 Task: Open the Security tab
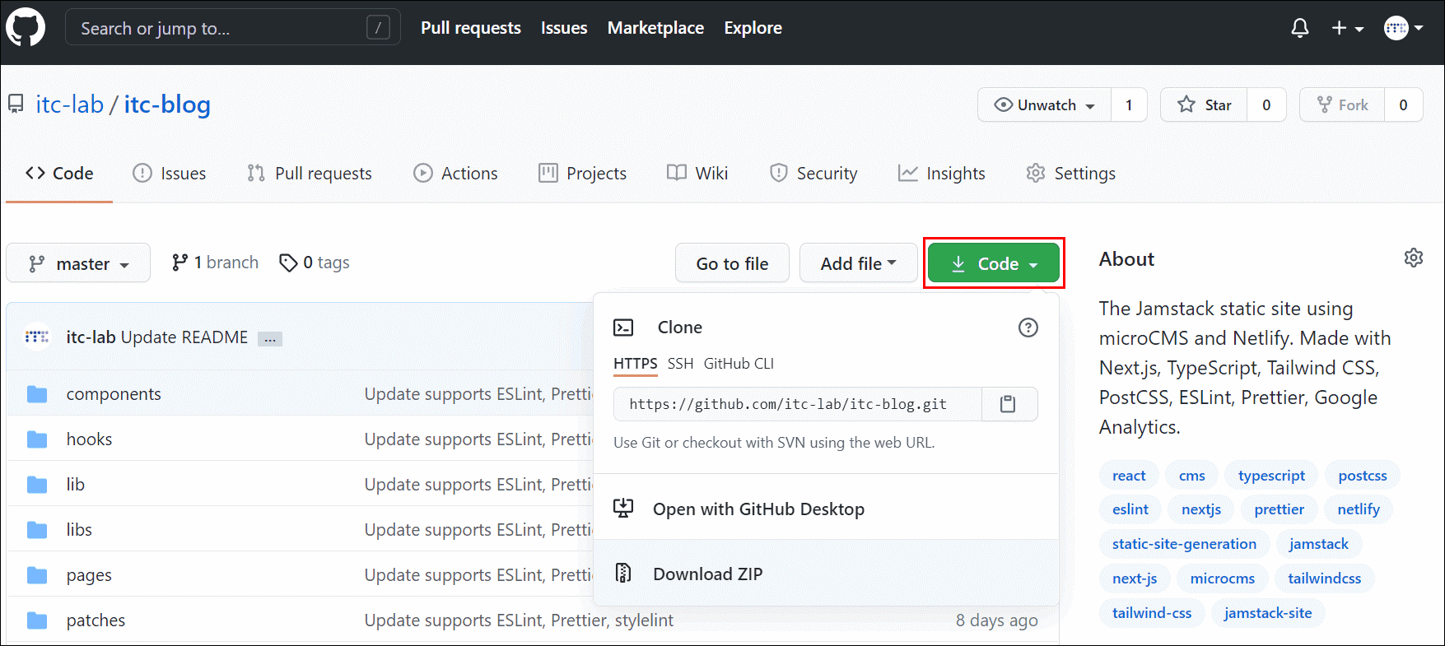coord(813,173)
